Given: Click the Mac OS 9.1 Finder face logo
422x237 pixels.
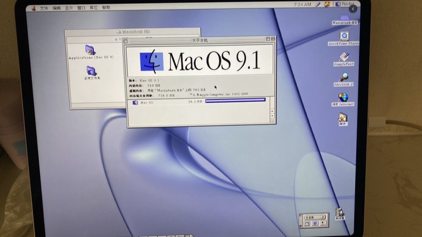Looking at the screenshot, I should tap(152, 62).
